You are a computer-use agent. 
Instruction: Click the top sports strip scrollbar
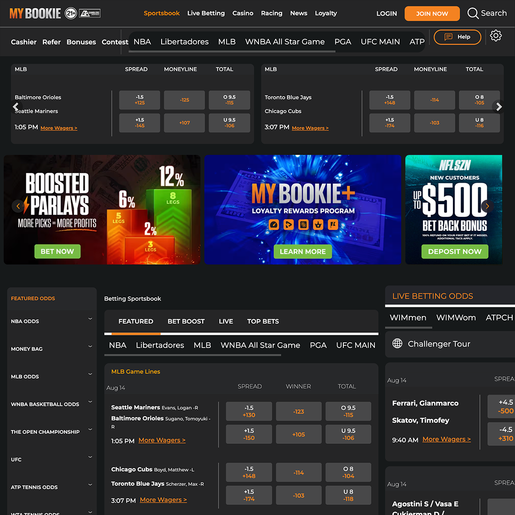click(x=232, y=51)
